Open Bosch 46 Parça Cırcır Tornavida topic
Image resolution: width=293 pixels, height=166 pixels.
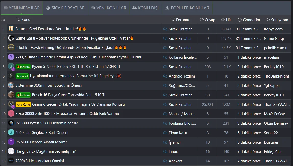[69, 95]
